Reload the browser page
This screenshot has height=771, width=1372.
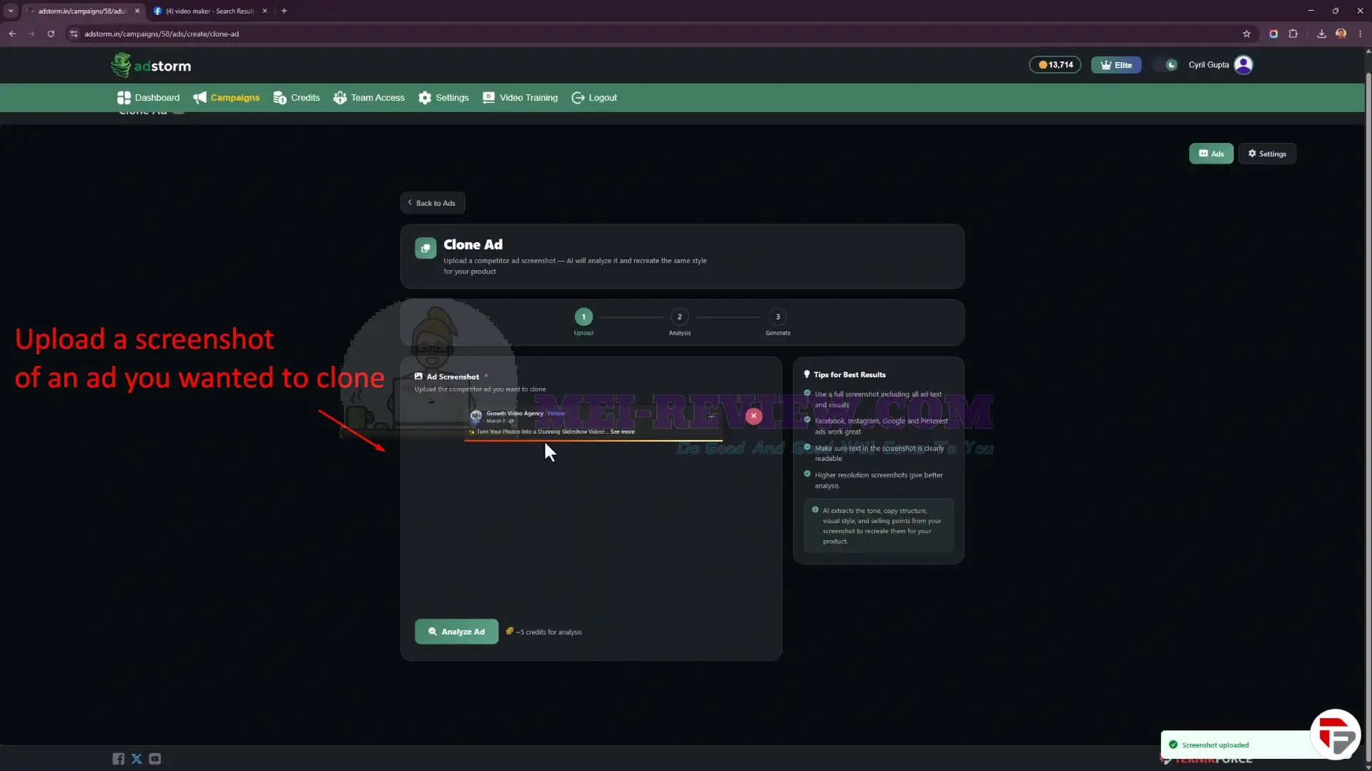tap(51, 34)
